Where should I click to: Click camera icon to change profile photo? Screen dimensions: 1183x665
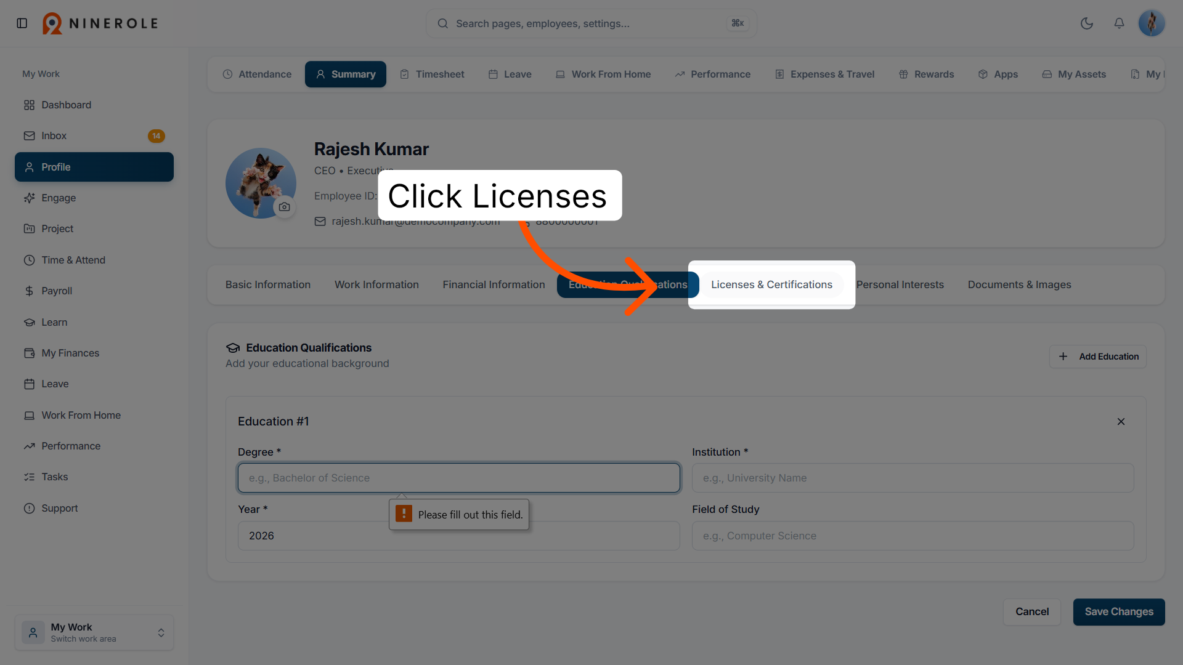pos(284,207)
